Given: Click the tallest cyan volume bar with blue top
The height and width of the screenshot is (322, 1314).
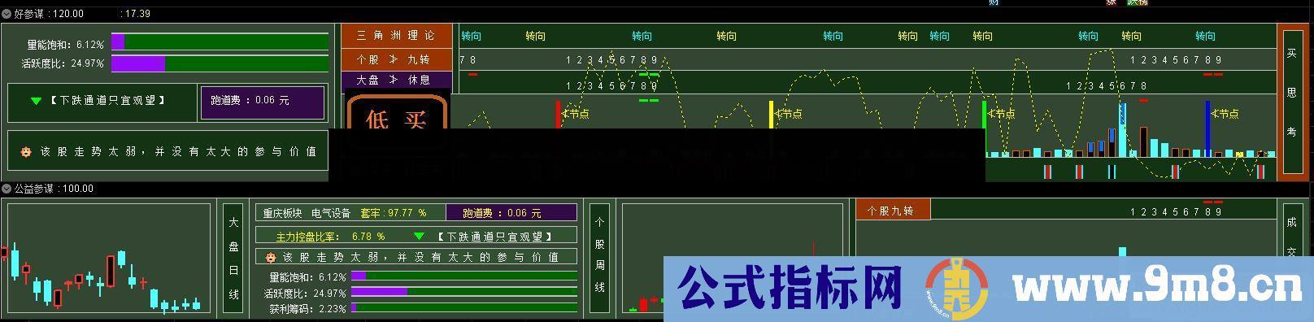Looking at the screenshot, I should [1123, 130].
